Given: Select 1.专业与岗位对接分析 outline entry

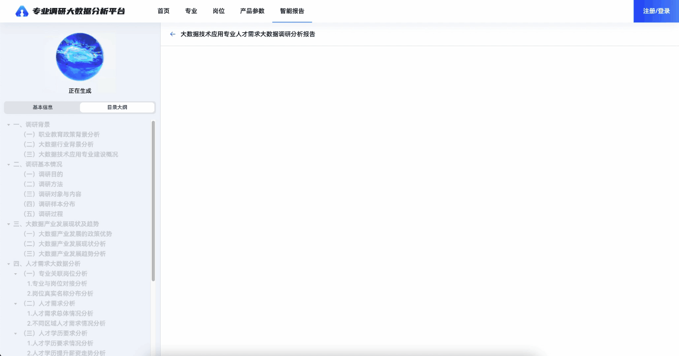Looking at the screenshot, I should (x=57, y=284).
